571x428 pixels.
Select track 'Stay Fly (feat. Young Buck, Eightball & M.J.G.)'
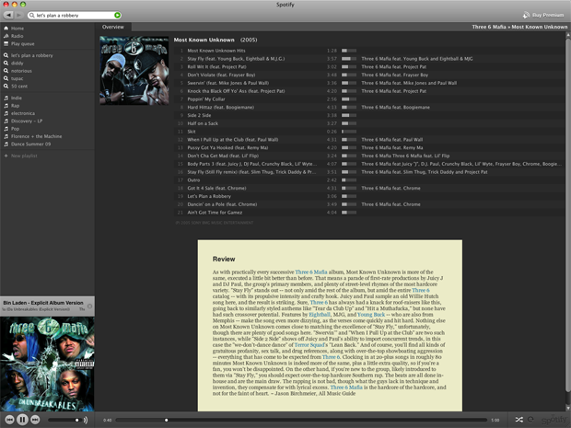coord(236,59)
